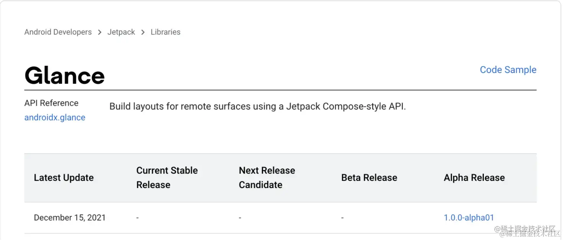Screen dimensions: 563x240
Task: Select the Glance page heading
Action: pyautogui.click(x=64, y=75)
